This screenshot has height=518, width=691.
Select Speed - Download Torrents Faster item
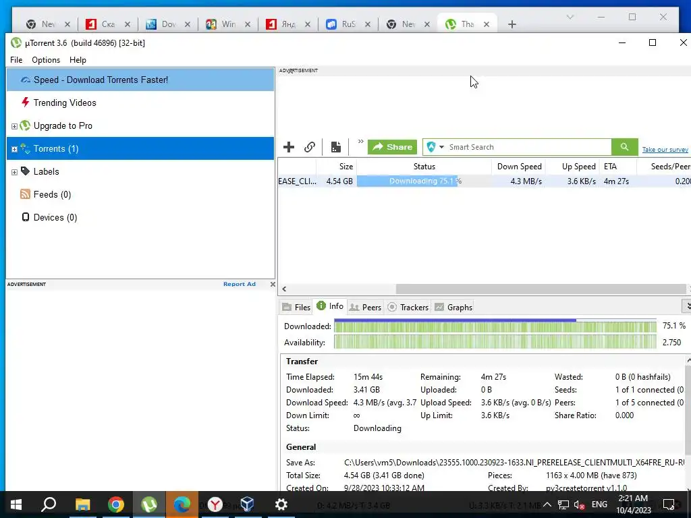click(x=140, y=80)
